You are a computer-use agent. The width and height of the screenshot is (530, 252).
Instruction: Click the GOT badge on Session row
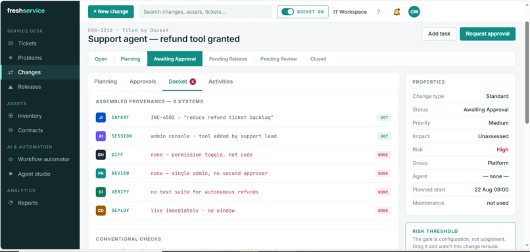pos(384,136)
